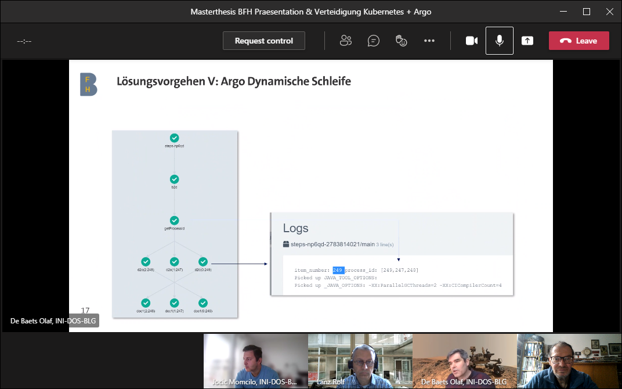Select Lanz Rolf's video thumbnail
This screenshot has height=389, width=622.
(x=360, y=361)
